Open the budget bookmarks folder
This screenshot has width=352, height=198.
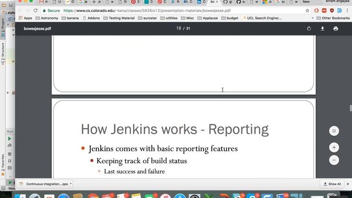click(230, 18)
